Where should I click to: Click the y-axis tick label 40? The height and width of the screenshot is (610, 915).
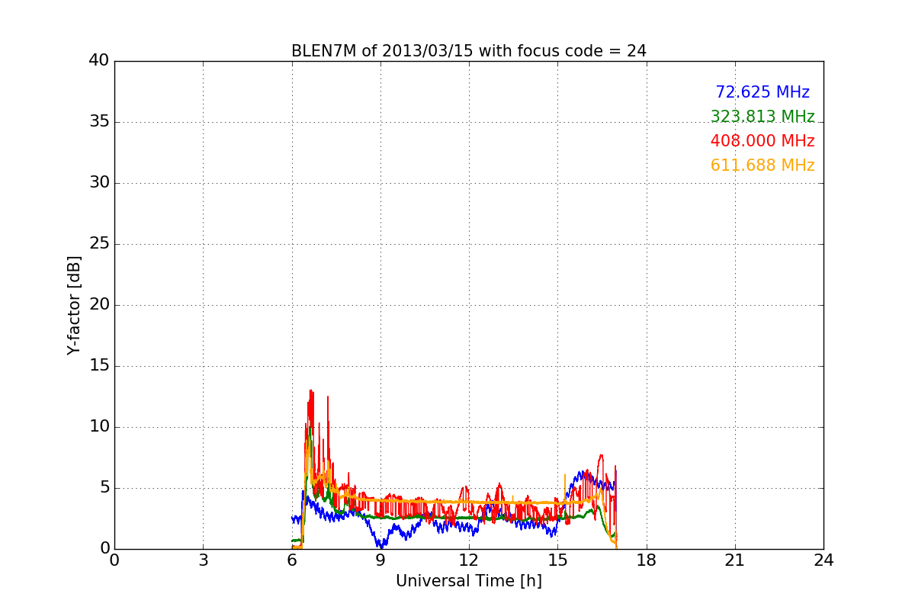99,61
